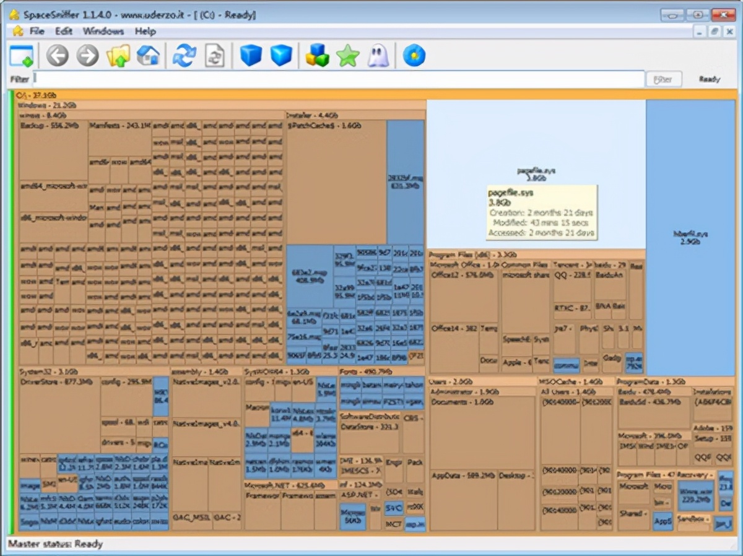
Task: Select the Windows folder header
Action: click(x=222, y=106)
